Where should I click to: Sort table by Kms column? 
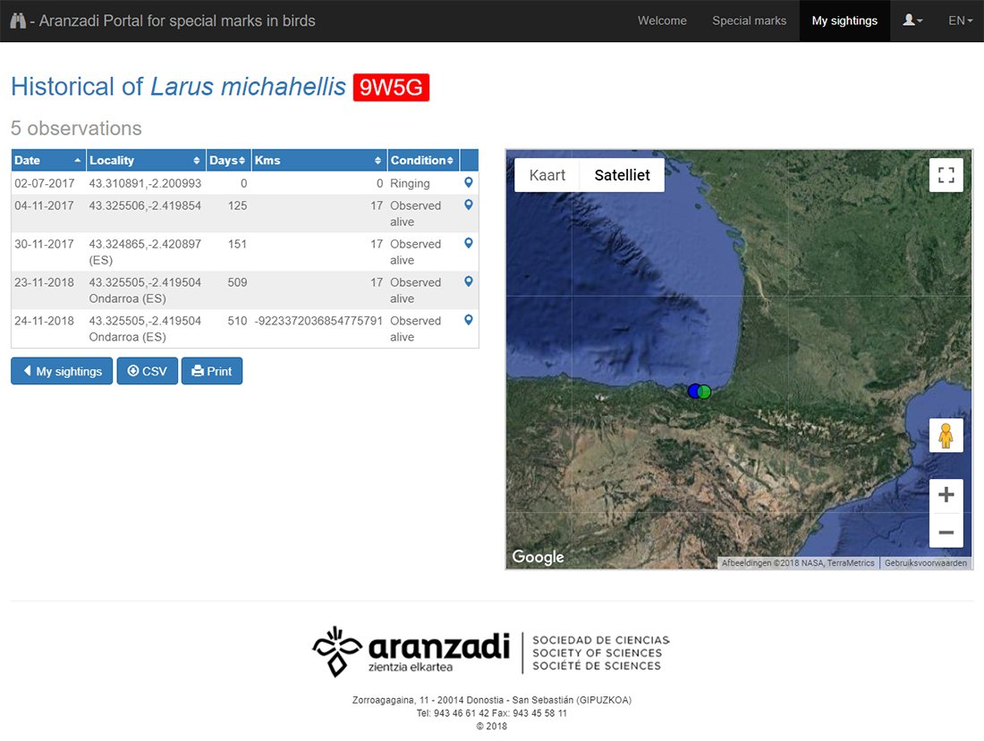coord(318,161)
